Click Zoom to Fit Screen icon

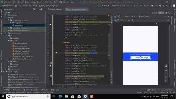coord(166,81)
